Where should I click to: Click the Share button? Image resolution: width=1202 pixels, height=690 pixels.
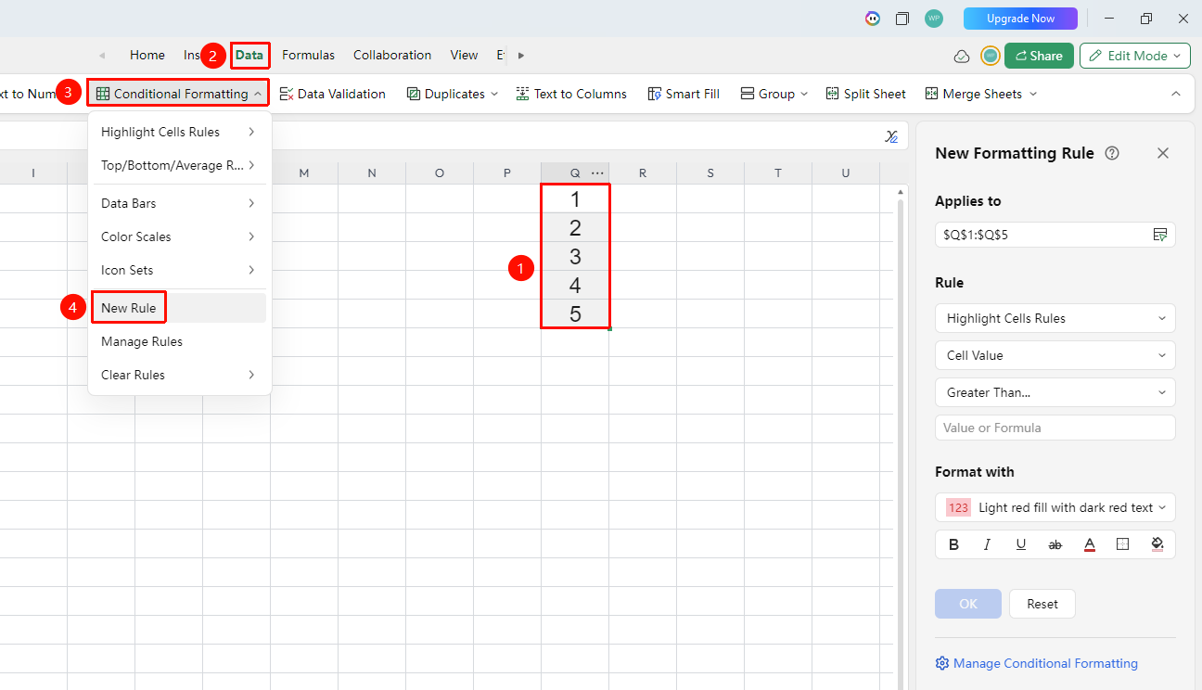point(1039,56)
